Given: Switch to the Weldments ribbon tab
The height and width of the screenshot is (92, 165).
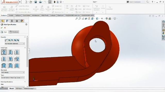Looking at the screenshot, I should [x=36, y=15].
